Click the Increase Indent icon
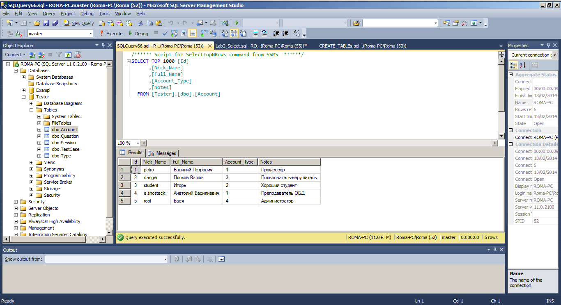 tap(285, 34)
